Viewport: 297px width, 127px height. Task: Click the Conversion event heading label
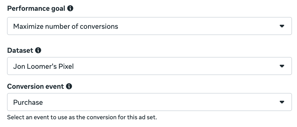(x=35, y=86)
